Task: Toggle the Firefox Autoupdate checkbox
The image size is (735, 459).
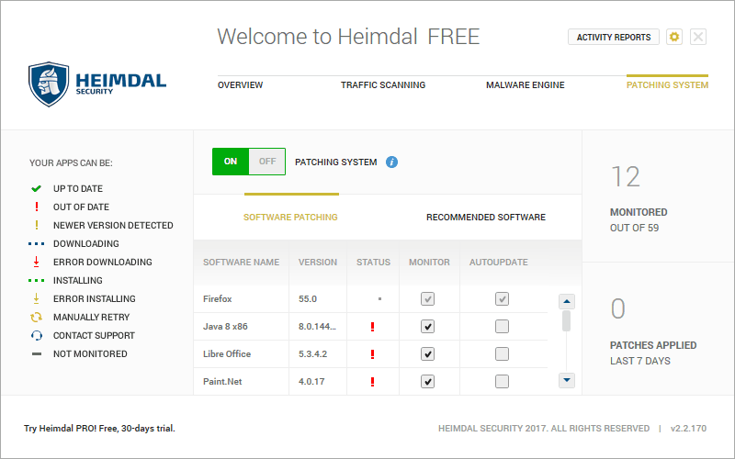Action: [x=502, y=299]
